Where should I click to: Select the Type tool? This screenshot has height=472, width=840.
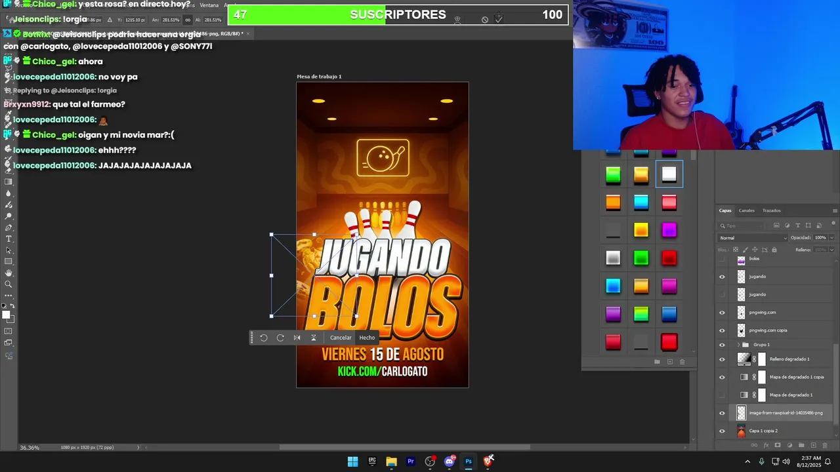pyautogui.click(x=9, y=239)
